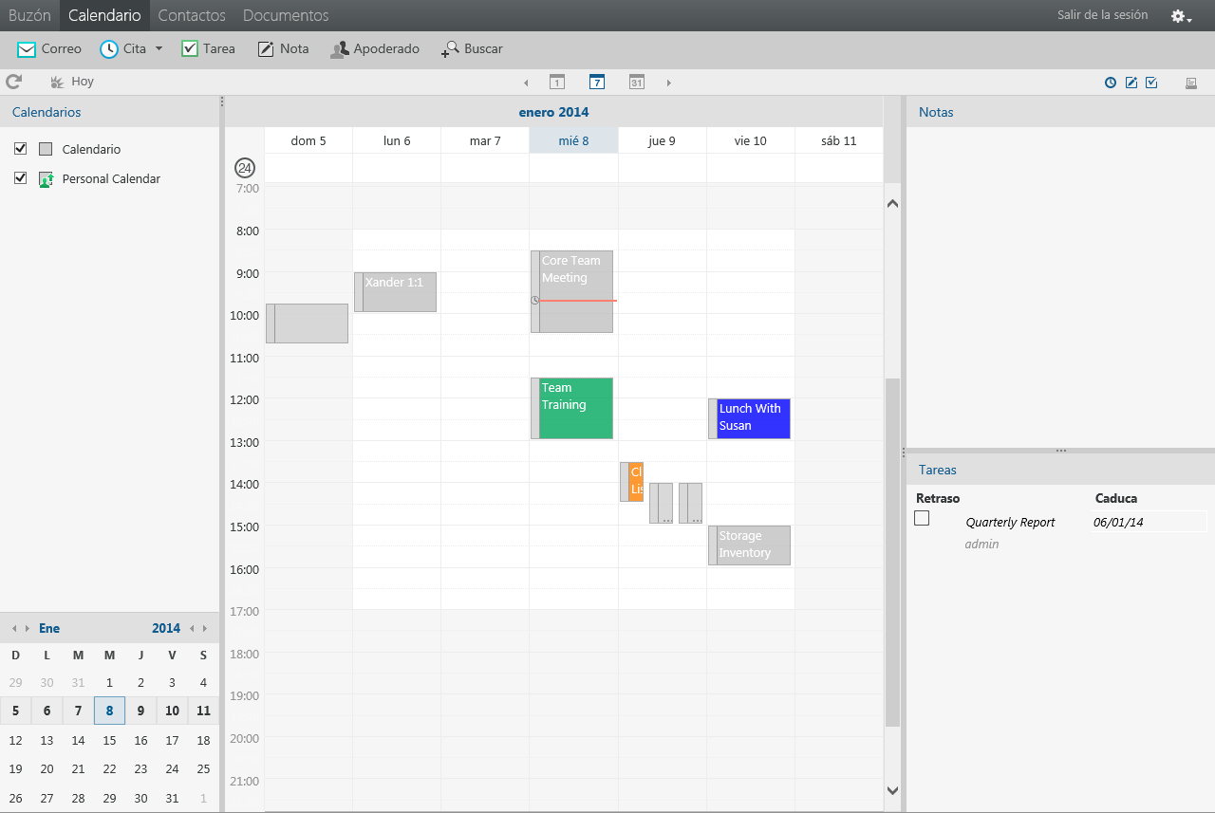The height and width of the screenshot is (813, 1215).
Task: Click Salir de la sesión
Action: click(1101, 15)
